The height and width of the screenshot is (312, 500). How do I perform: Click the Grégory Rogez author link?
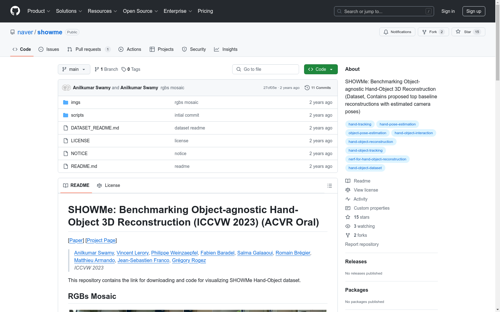coord(189,260)
